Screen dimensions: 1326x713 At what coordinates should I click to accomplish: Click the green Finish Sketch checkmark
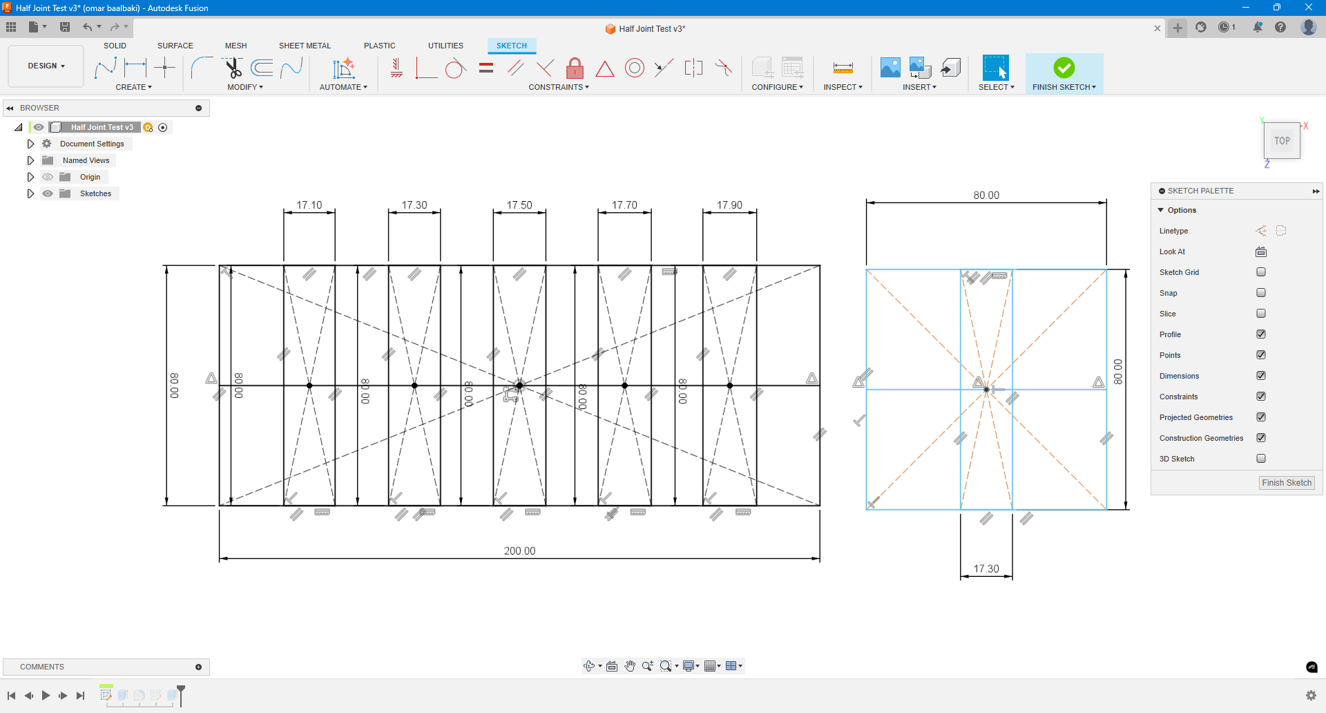(1064, 68)
